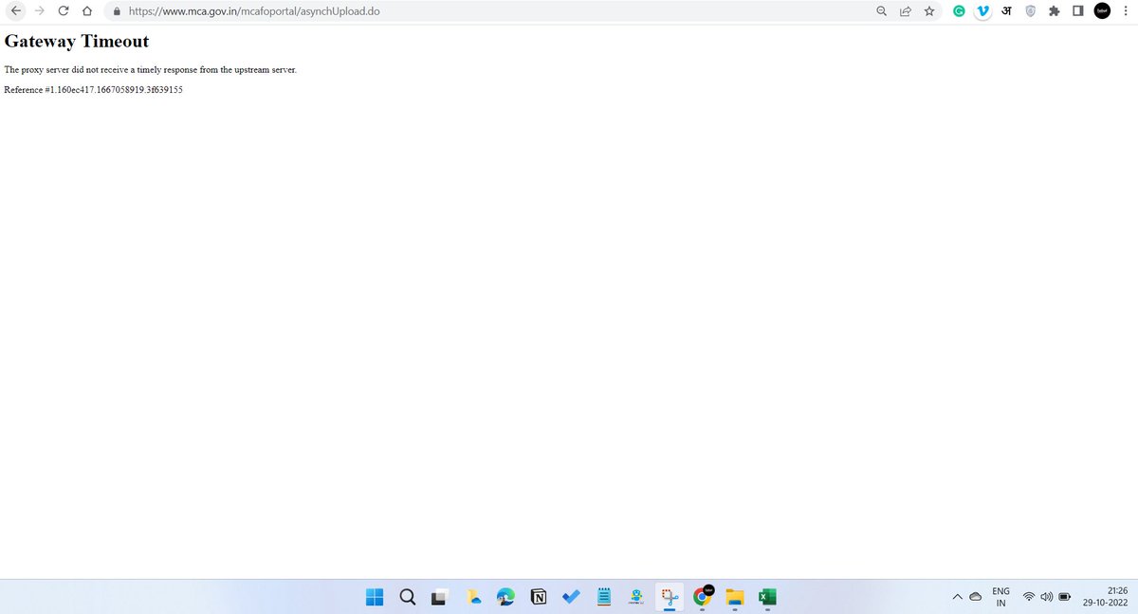Reload the Gateway Timeout page

click(x=63, y=11)
